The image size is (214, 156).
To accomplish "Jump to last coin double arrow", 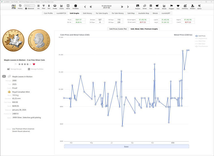I will point(122,7).
